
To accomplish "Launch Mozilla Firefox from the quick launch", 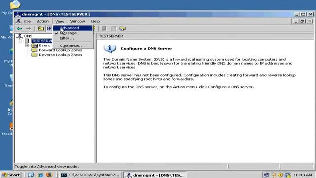I will [x=49, y=175].
